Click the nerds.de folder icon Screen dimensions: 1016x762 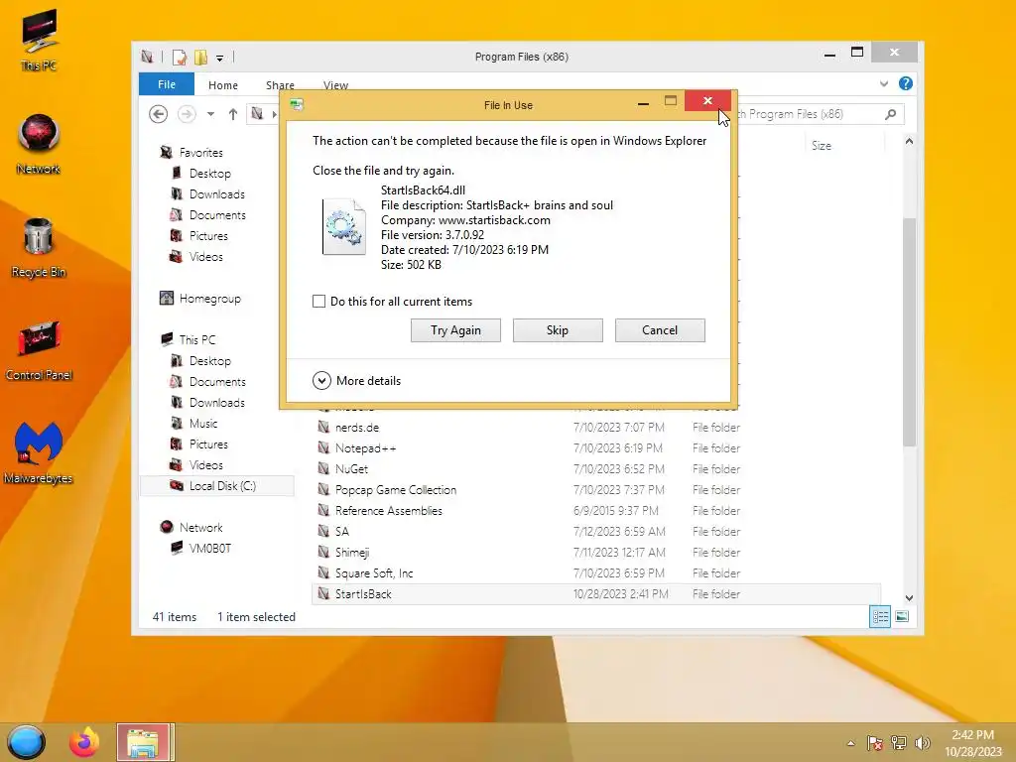pos(323,427)
